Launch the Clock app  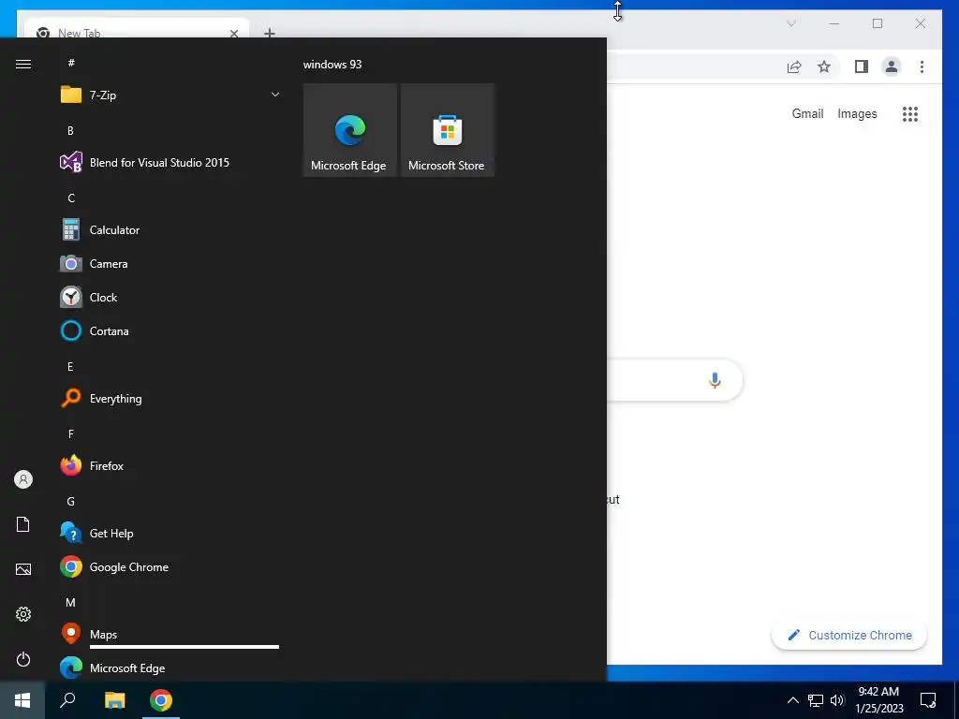click(170, 297)
